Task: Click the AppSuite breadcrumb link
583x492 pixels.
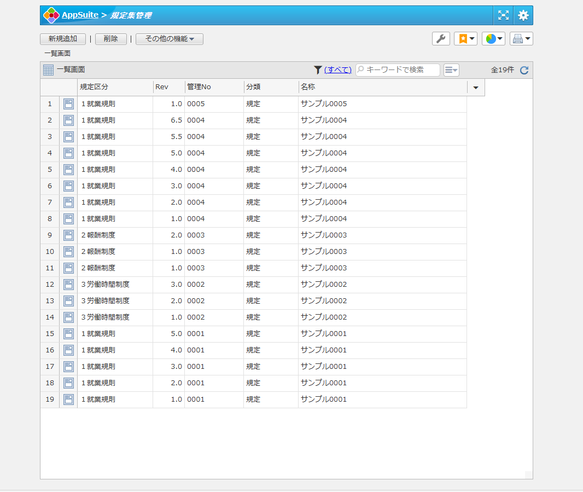Action: [x=80, y=15]
